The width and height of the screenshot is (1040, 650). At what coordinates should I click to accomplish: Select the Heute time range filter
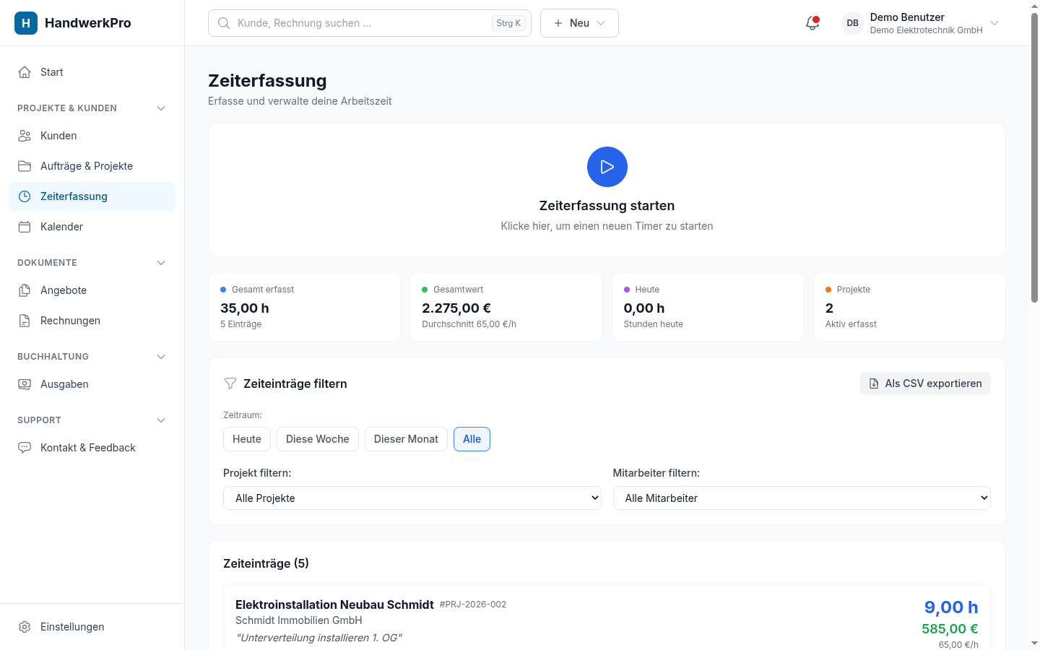(x=247, y=439)
